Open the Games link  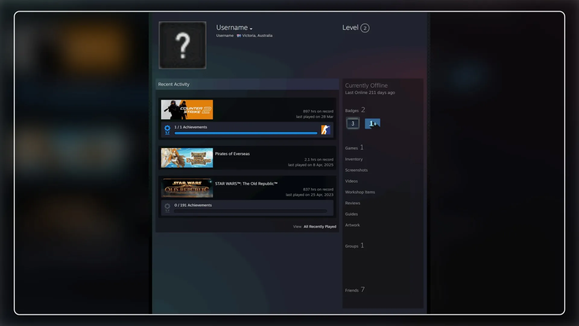354,148
